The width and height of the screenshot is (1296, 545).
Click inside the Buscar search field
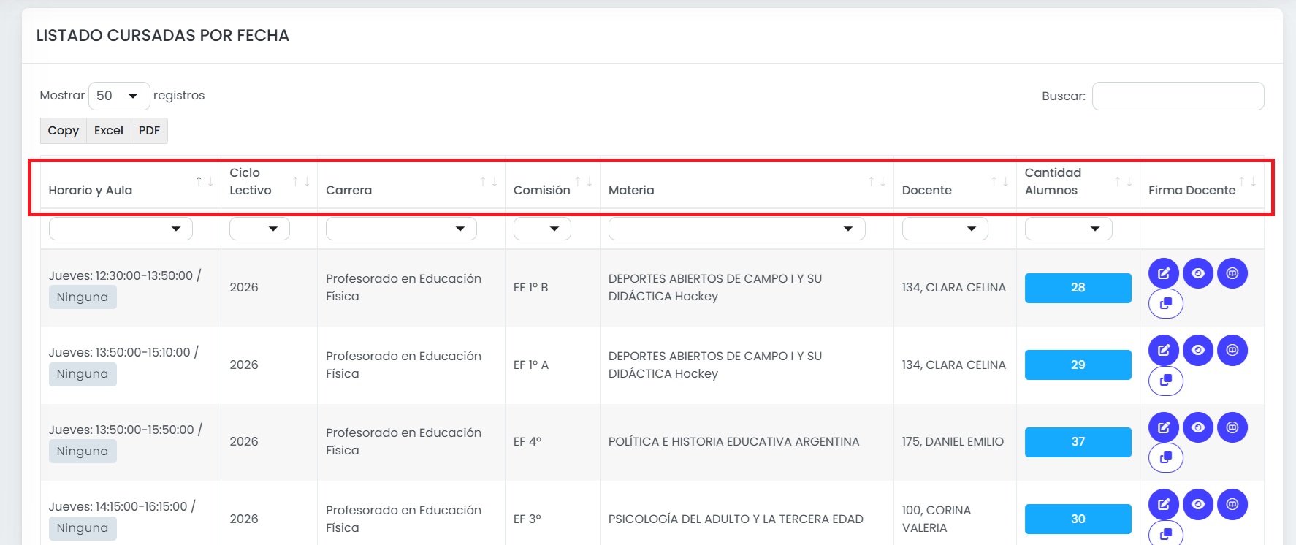tap(1178, 96)
